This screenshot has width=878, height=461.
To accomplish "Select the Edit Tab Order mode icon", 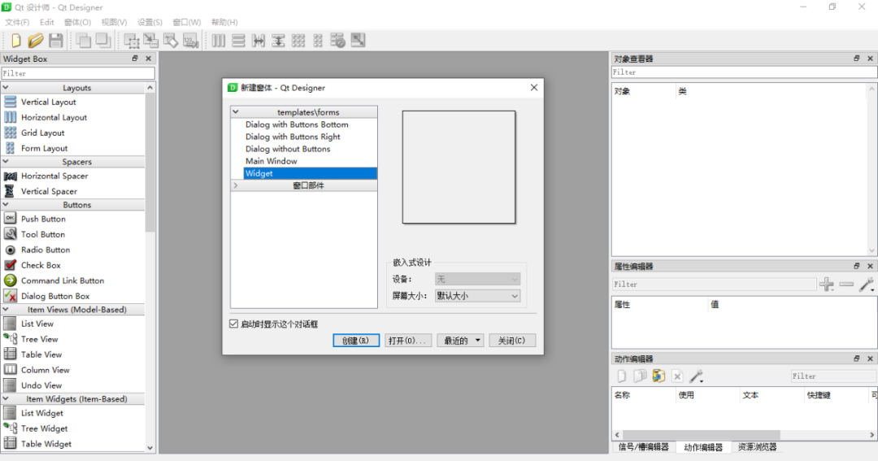I will point(190,41).
